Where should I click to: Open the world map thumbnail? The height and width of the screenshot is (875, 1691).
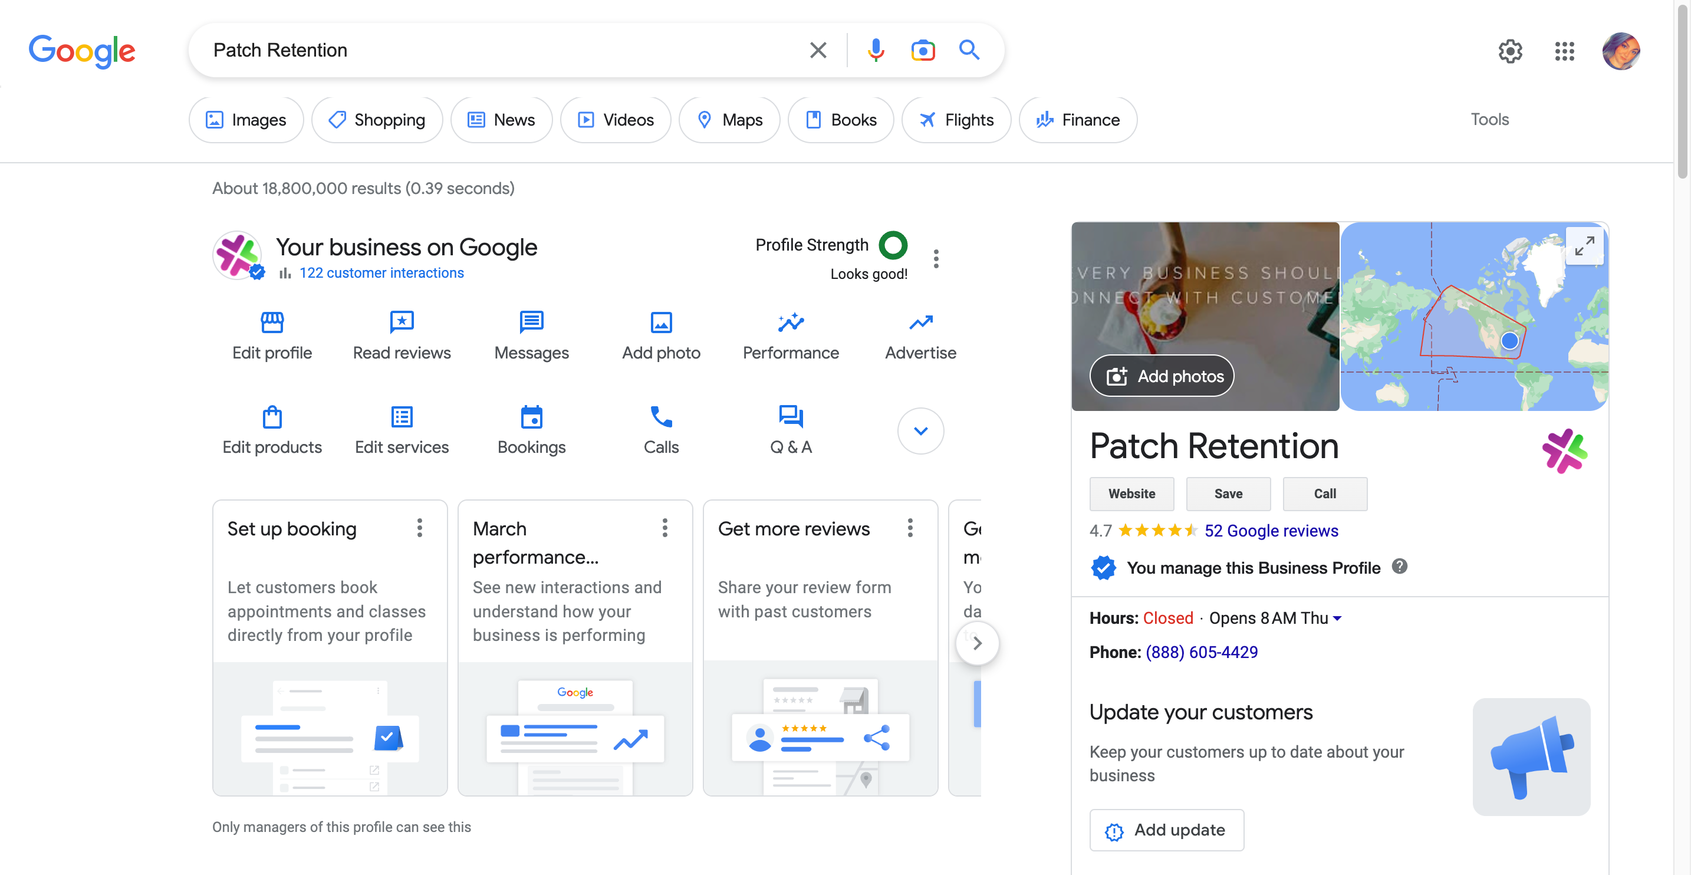click(1473, 317)
